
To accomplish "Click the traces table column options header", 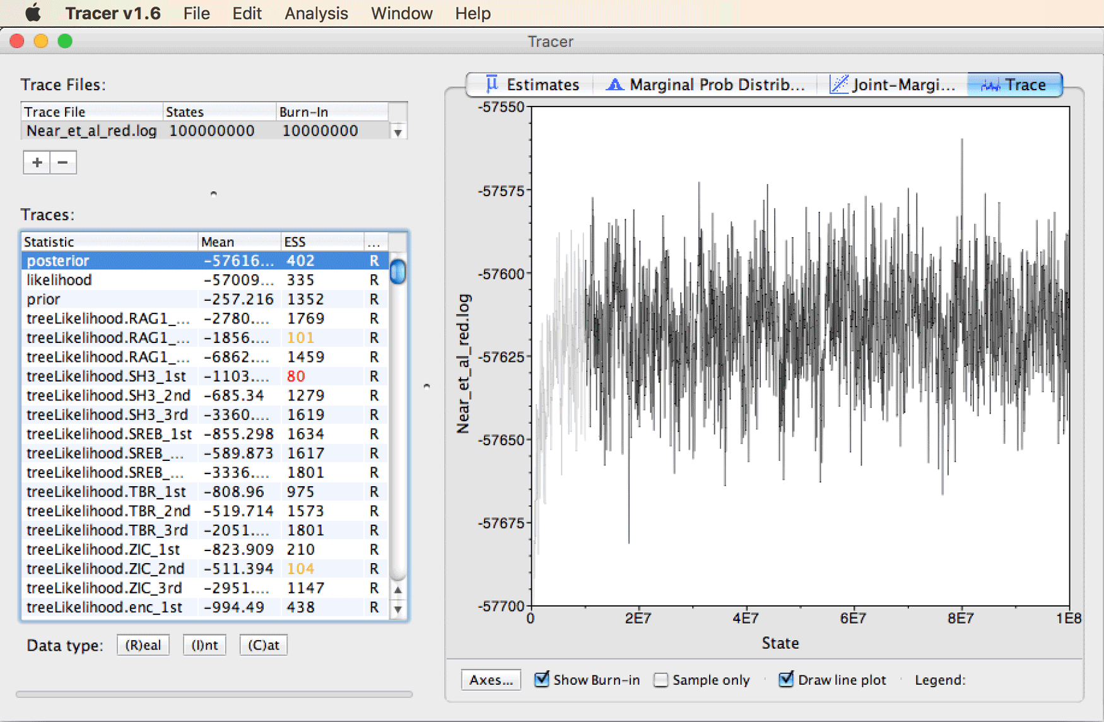I will [375, 242].
